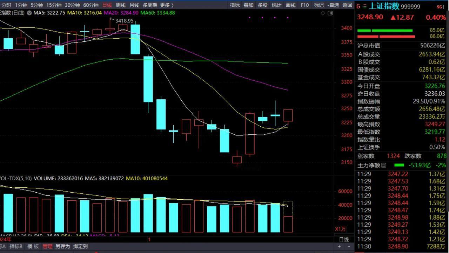Click the G marker beside 上证指数
The image size is (449, 253).
pos(358,6)
